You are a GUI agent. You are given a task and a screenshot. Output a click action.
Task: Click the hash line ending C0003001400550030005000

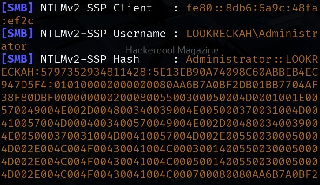click(160, 147)
